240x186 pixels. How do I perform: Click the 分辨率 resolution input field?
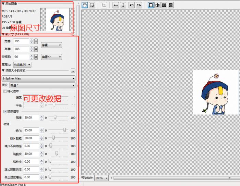tap(21, 57)
